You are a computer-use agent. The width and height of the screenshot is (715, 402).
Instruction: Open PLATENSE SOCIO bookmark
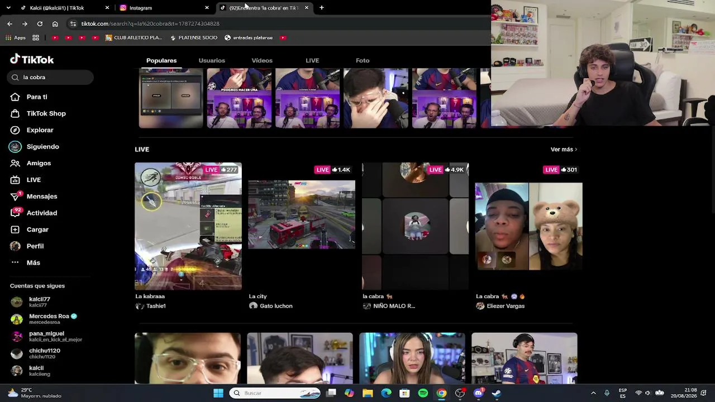coord(193,37)
